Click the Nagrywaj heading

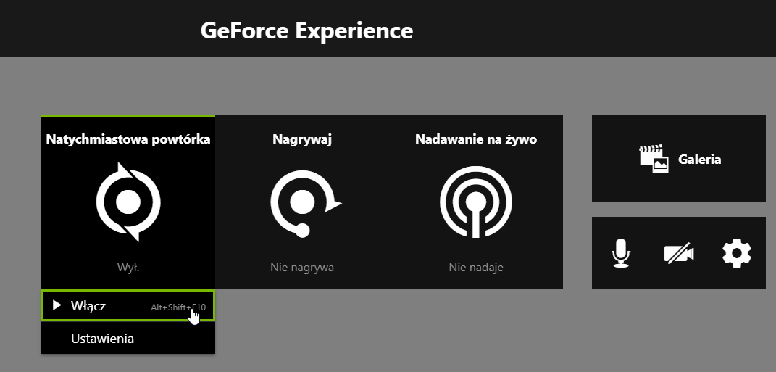pos(302,139)
